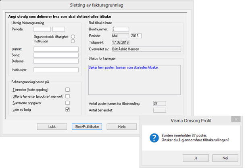Uncheck the Leie av bolig checkbox
Screen dimensions: 246x168
[x=68, y=109]
